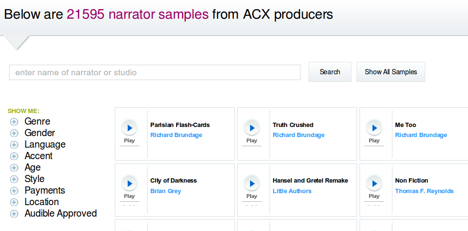
Task: Expand the Style filter plus icon
Action: pos(14,179)
